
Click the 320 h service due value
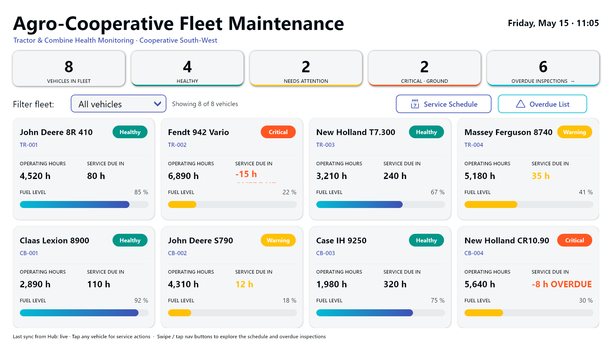[395, 284]
